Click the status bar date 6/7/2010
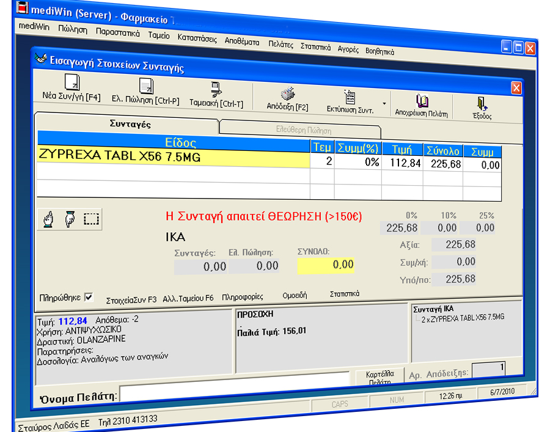 [502, 391]
